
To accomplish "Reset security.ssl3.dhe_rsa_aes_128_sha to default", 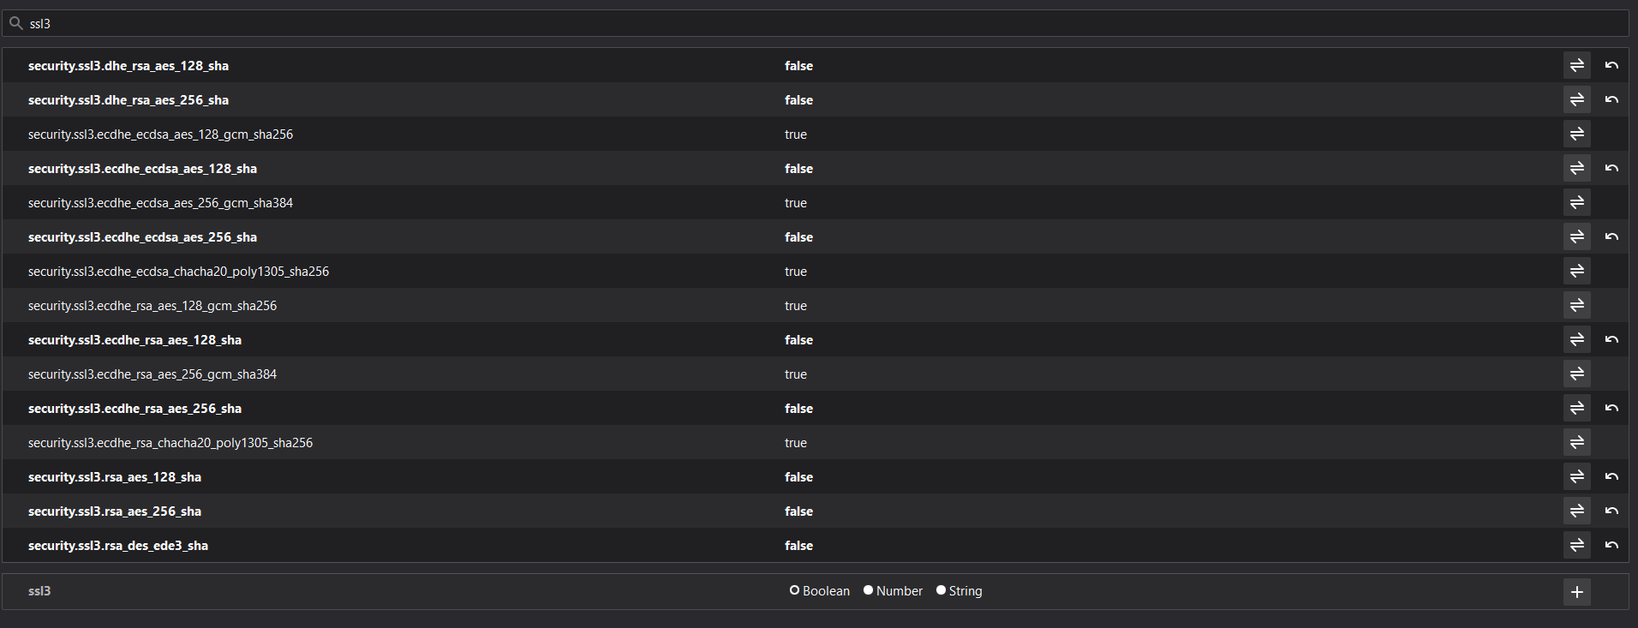I will coord(1611,65).
